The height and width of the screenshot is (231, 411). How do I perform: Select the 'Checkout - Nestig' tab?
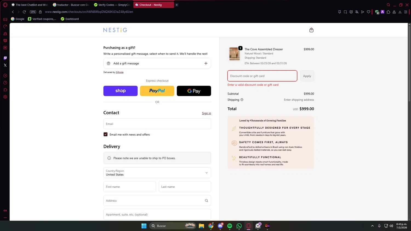(153, 5)
